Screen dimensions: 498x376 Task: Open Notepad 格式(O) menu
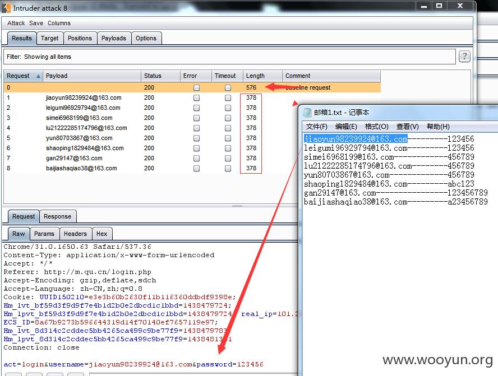pos(377,127)
